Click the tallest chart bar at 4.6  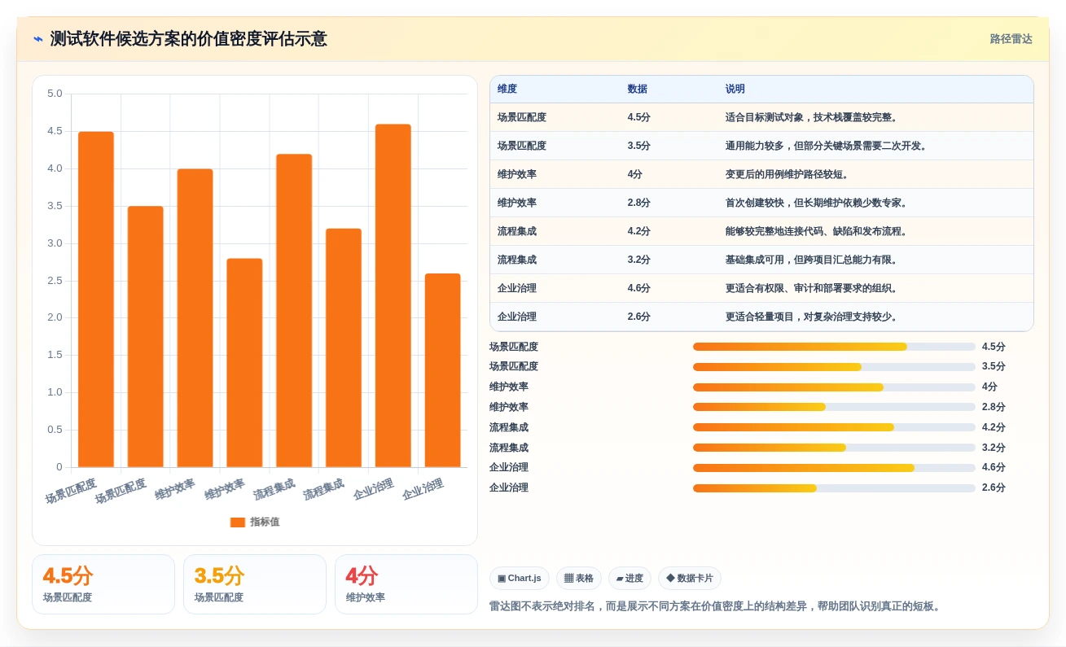coord(393,295)
